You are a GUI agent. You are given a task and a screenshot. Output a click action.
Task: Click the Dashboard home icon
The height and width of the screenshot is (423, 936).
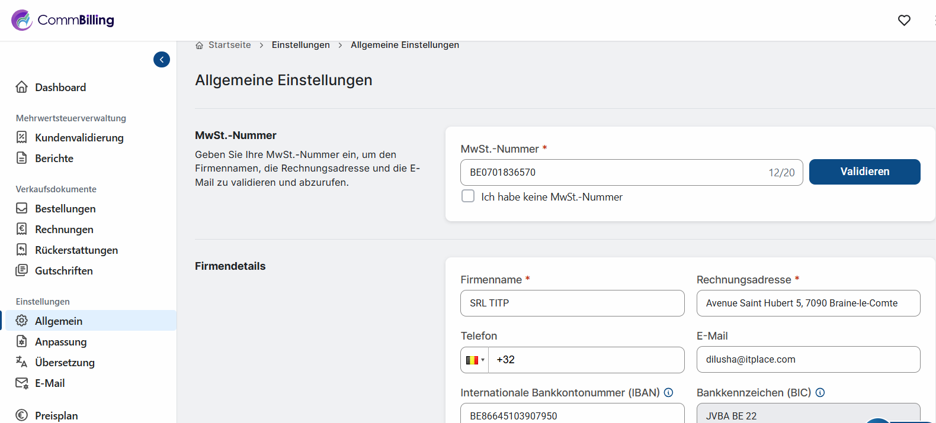coord(22,88)
